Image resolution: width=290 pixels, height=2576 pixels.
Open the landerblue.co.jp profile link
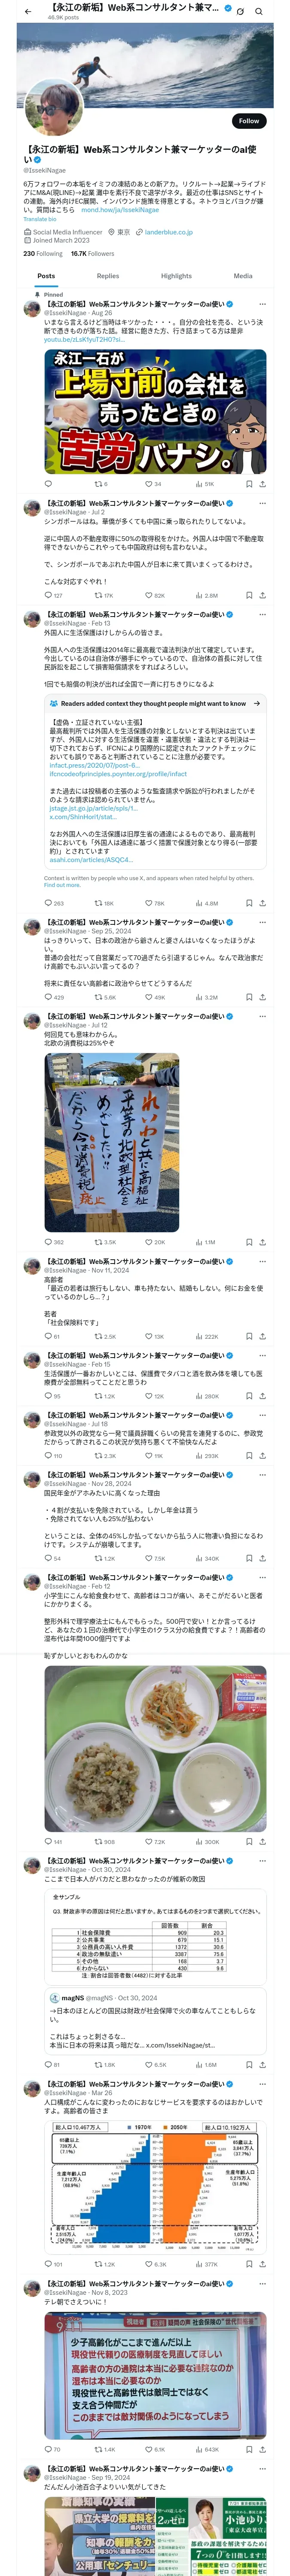169,232
